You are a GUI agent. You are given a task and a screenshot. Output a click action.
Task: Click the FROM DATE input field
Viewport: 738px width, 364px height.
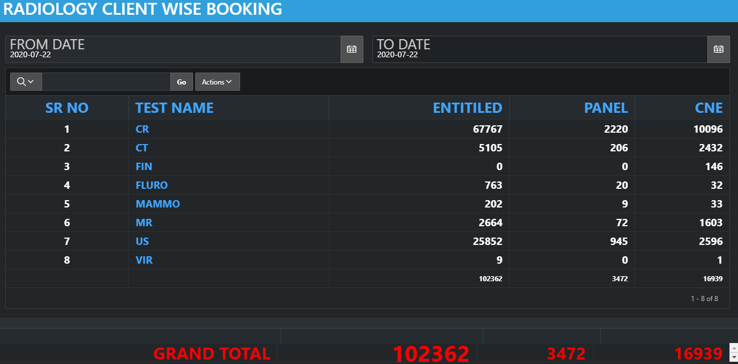point(173,49)
